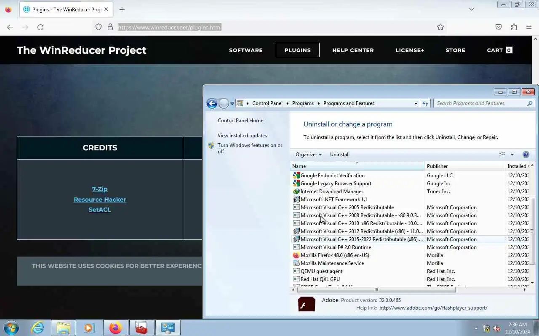
Task: Click Programs in the breadcrumb path
Action: click(x=303, y=103)
